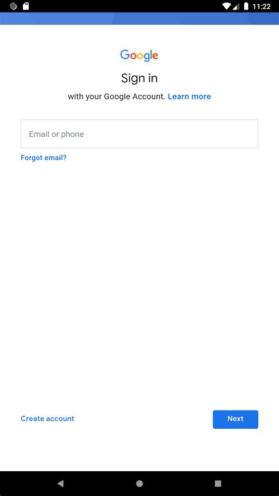Tap the blue header strip below status bar
The height and width of the screenshot is (496, 279).
coord(139,18)
